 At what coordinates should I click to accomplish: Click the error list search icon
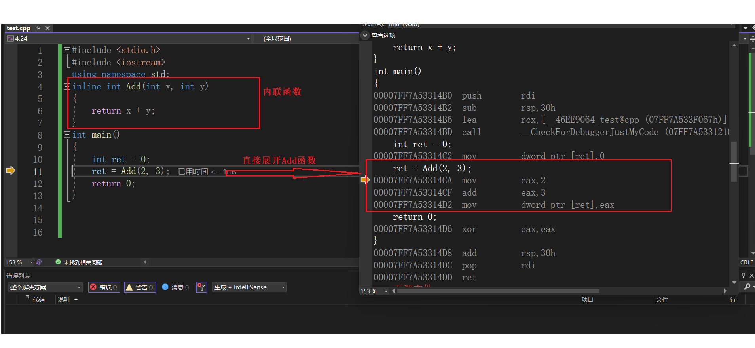point(747,287)
